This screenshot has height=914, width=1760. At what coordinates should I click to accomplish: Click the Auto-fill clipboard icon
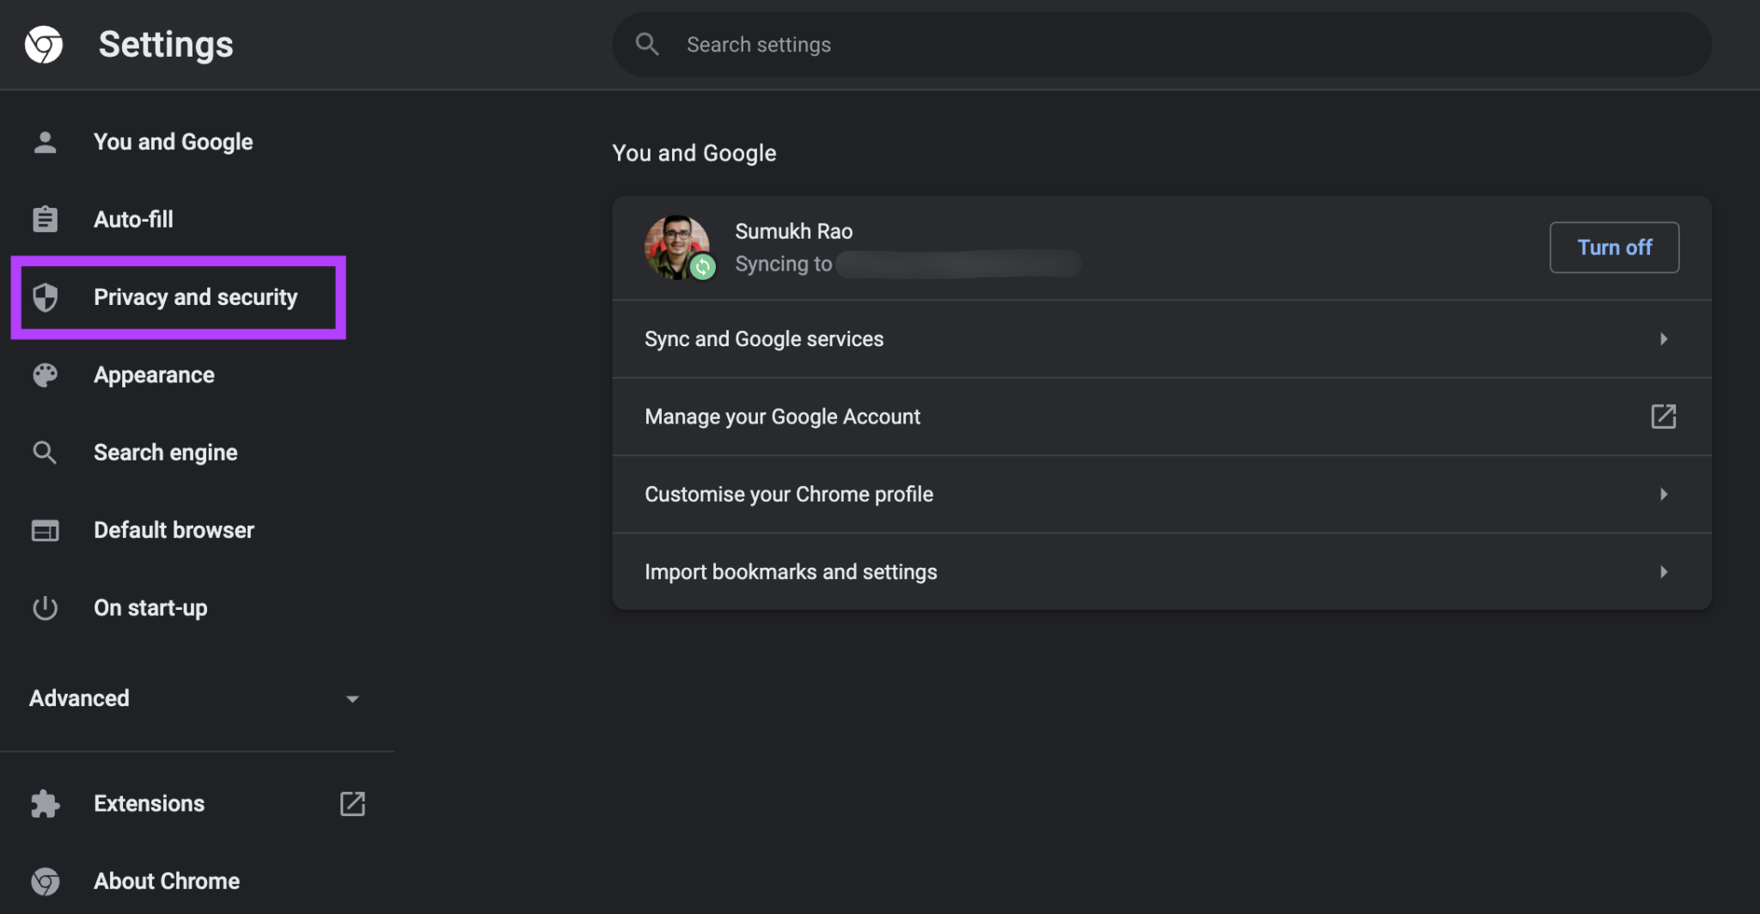45,219
